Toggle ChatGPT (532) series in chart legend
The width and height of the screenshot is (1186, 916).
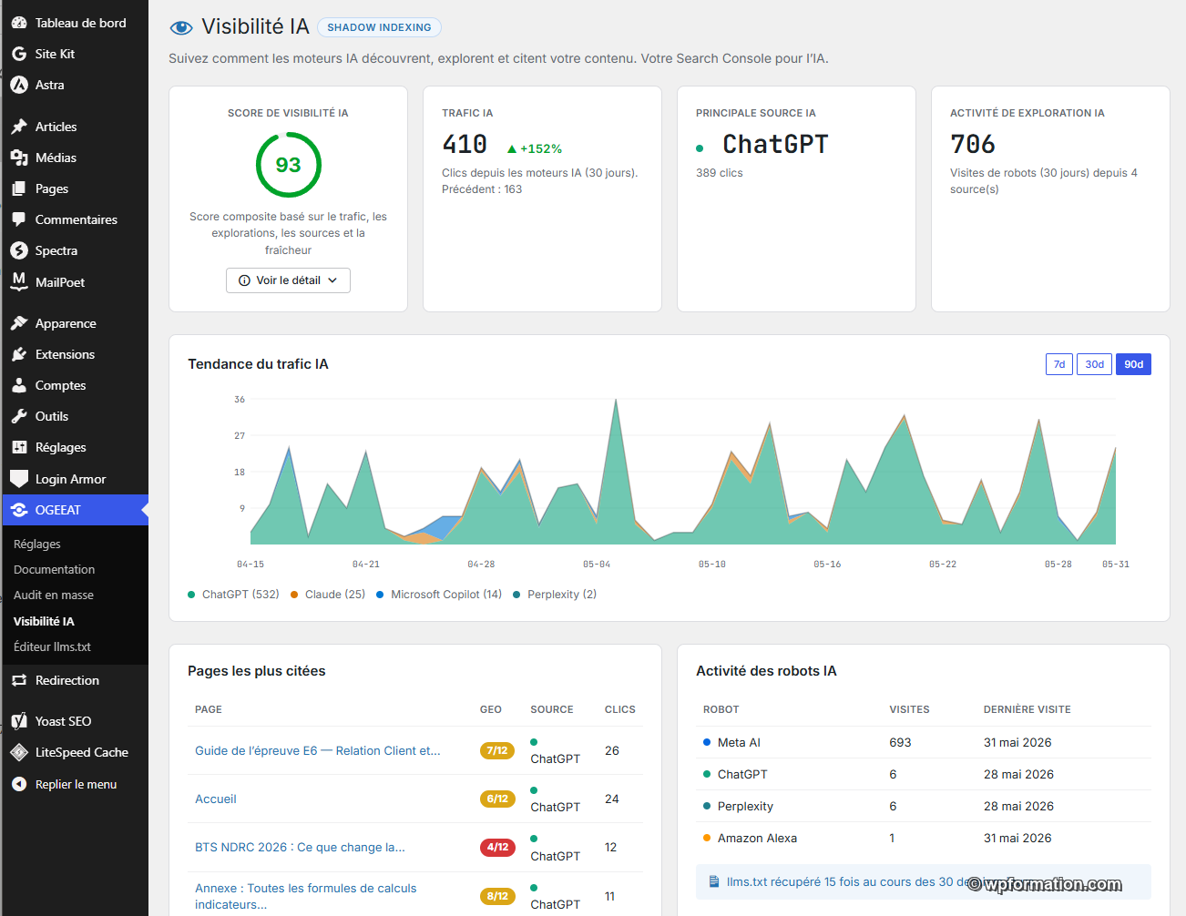point(233,595)
